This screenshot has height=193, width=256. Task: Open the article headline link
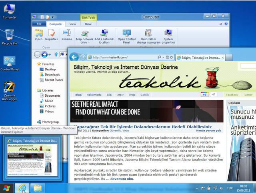pyautogui.click(x=143, y=127)
